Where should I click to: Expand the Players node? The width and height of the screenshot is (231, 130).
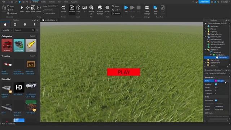205,29
